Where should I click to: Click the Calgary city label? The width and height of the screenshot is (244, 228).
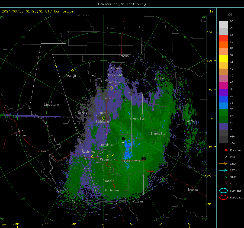pyautogui.click(x=106, y=159)
